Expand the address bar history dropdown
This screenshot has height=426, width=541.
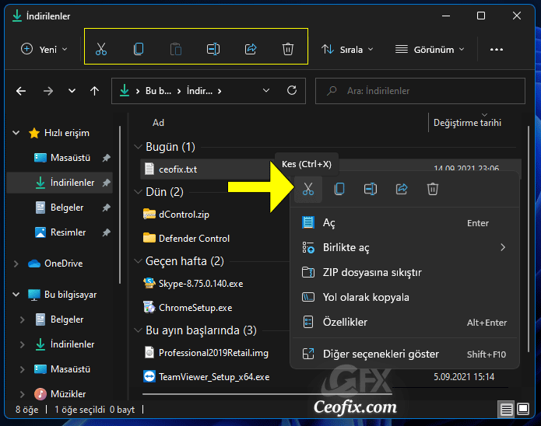[266, 91]
